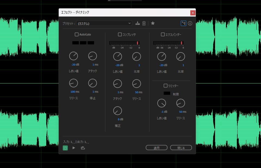Click the limiter -1 dB threshold value
This screenshot has width=261, height=168.
(x=164, y=112)
